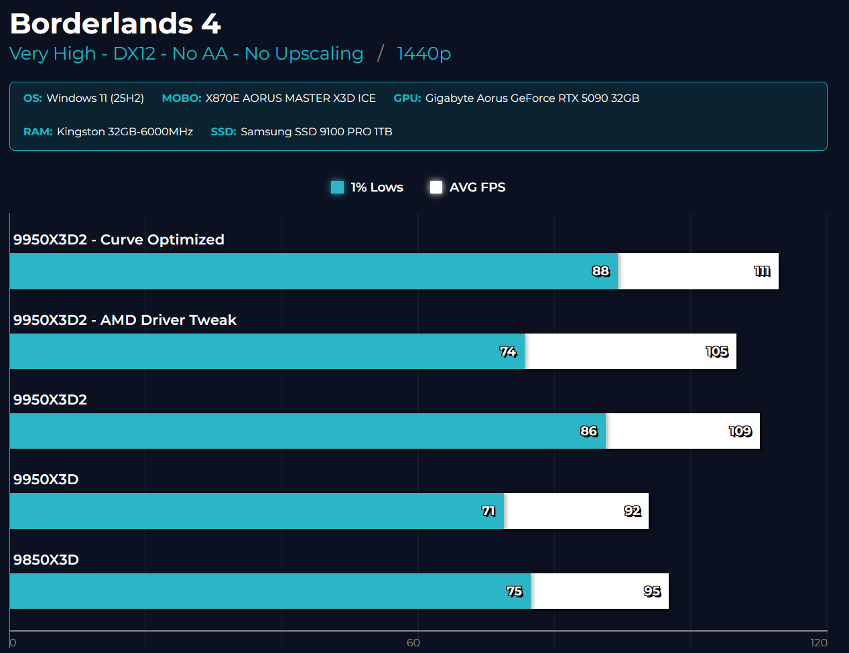Toggle the AVG FPS legend label
The height and width of the screenshot is (653, 849).
(477, 188)
